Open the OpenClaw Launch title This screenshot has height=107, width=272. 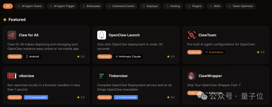tap(124, 35)
